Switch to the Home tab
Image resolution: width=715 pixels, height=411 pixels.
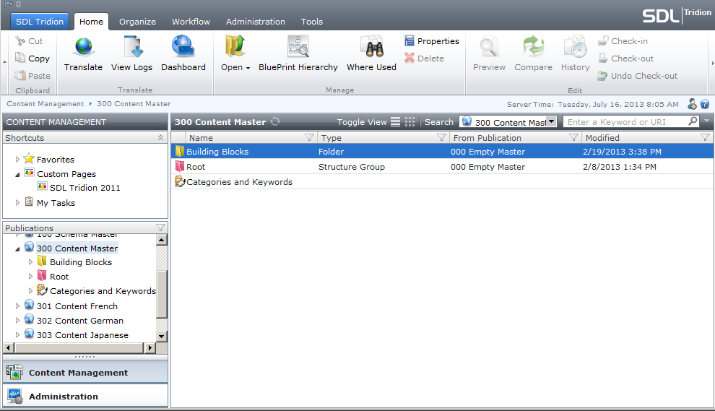[x=91, y=22]
